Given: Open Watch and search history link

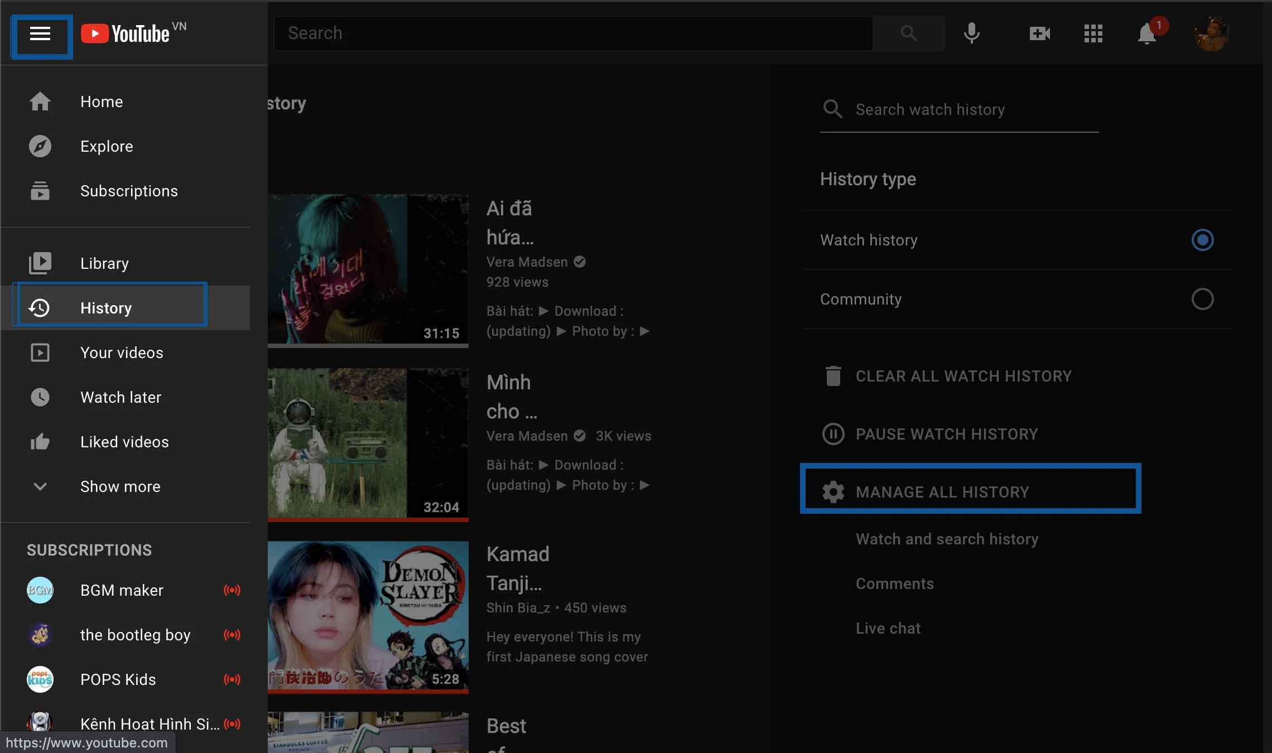Looking at the screenshot, I should [947, 539].
